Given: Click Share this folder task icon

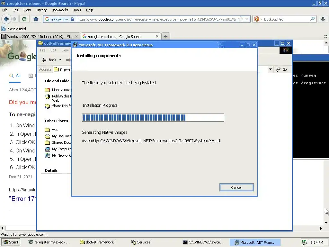Looking at the screenshot, I should point(48,106).
